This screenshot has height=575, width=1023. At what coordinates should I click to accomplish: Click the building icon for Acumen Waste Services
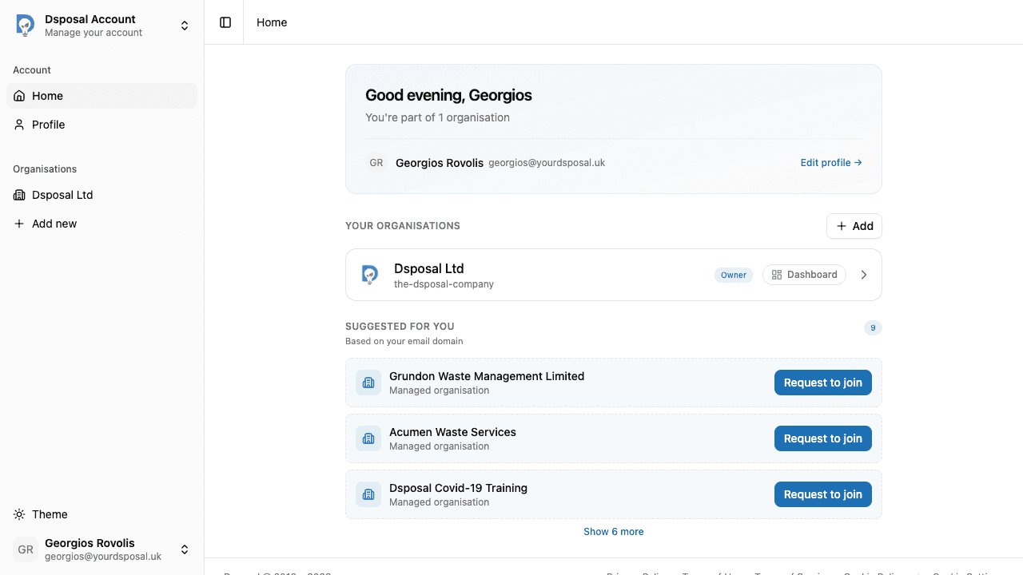pos(368,438)
